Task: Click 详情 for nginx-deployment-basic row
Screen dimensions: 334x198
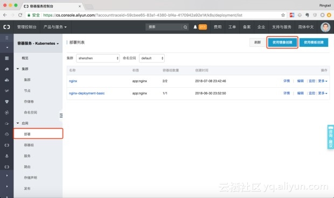Action: pyautogui.click(x=287, y=93)
